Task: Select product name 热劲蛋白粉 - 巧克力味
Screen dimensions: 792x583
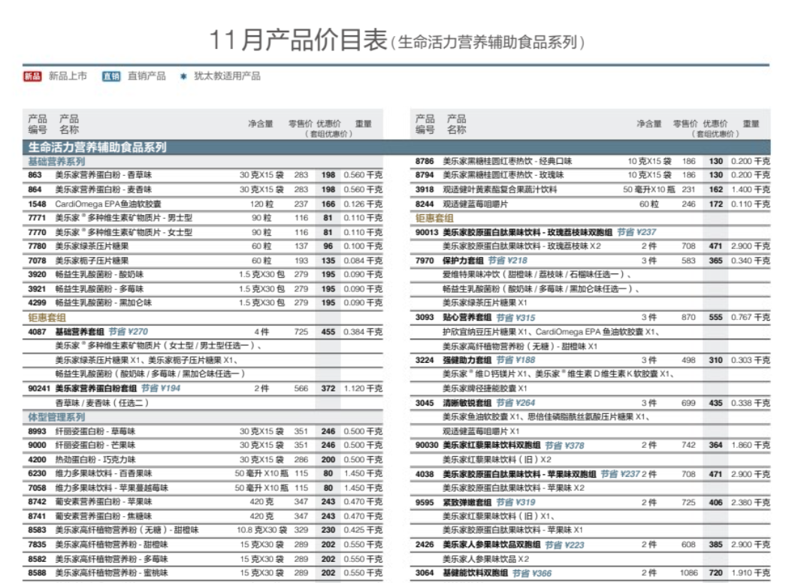Action: [x=95, y=460]
